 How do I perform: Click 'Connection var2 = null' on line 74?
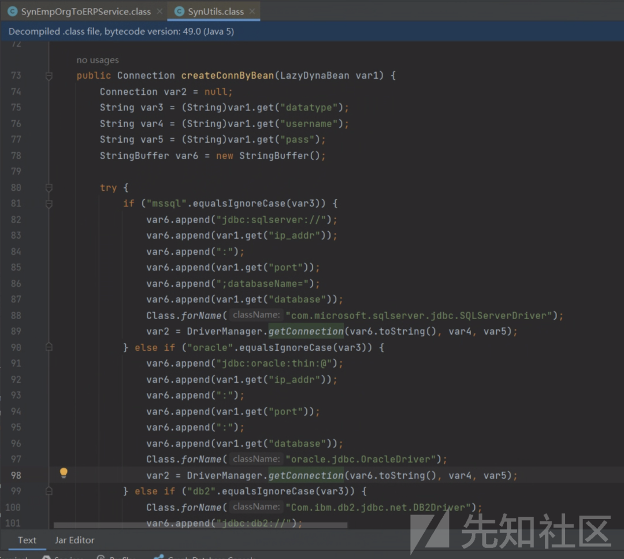coord(163,92)
